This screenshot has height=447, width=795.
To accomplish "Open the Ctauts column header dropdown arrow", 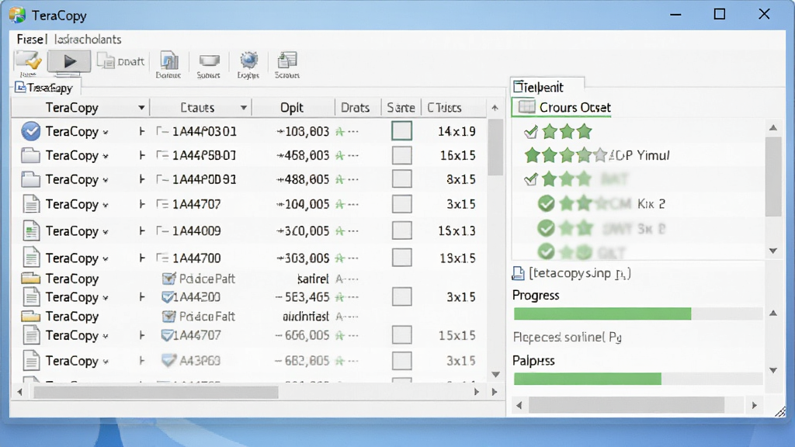I will [x=243, y=108].
